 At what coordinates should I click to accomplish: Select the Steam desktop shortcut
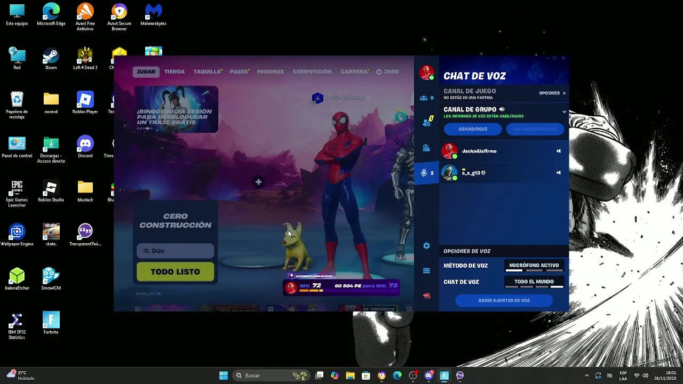point(51,59)
